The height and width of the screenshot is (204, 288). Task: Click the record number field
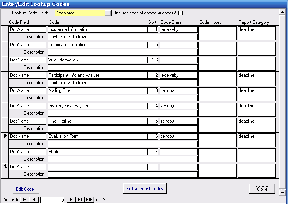[x=53, y=200]
